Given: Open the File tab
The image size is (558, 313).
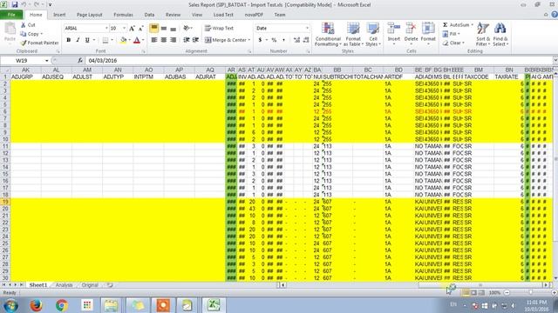Looking at the screenshot, I should (x=11, y=15).
